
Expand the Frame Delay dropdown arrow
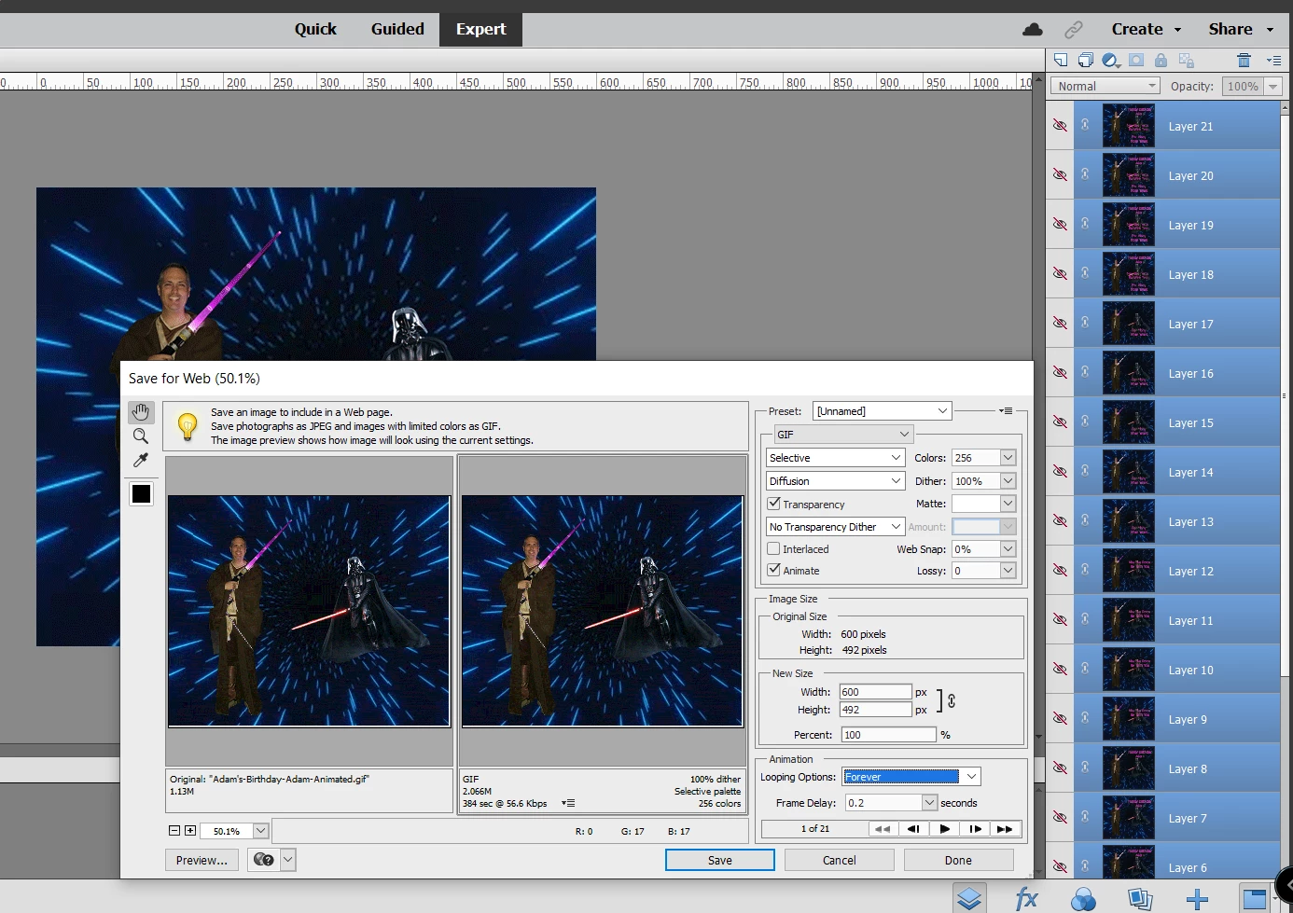point(929,803)
